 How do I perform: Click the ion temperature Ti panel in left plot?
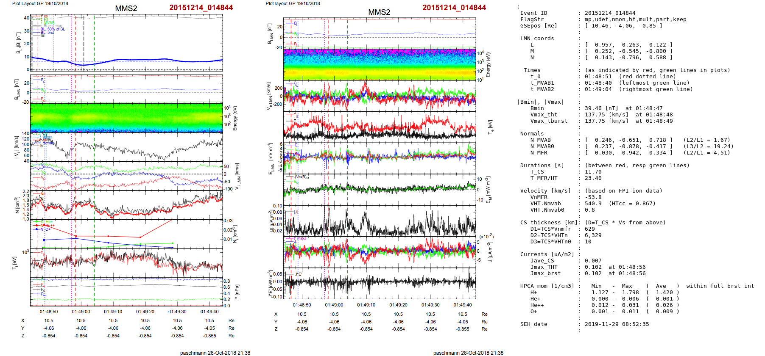coord(126,262)
